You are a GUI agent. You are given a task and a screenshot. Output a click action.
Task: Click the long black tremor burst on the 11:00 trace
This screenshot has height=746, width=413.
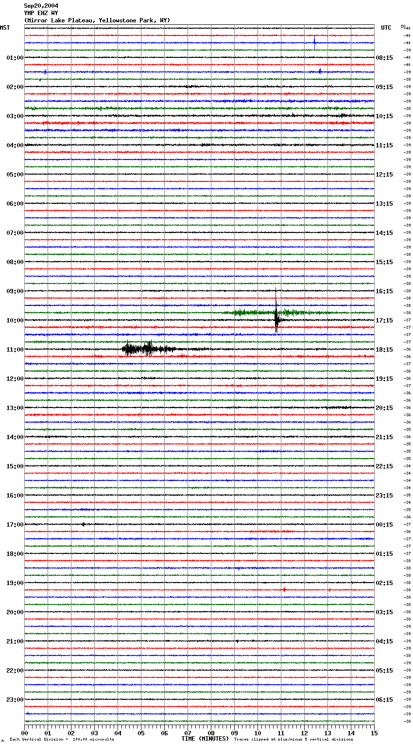150,349
